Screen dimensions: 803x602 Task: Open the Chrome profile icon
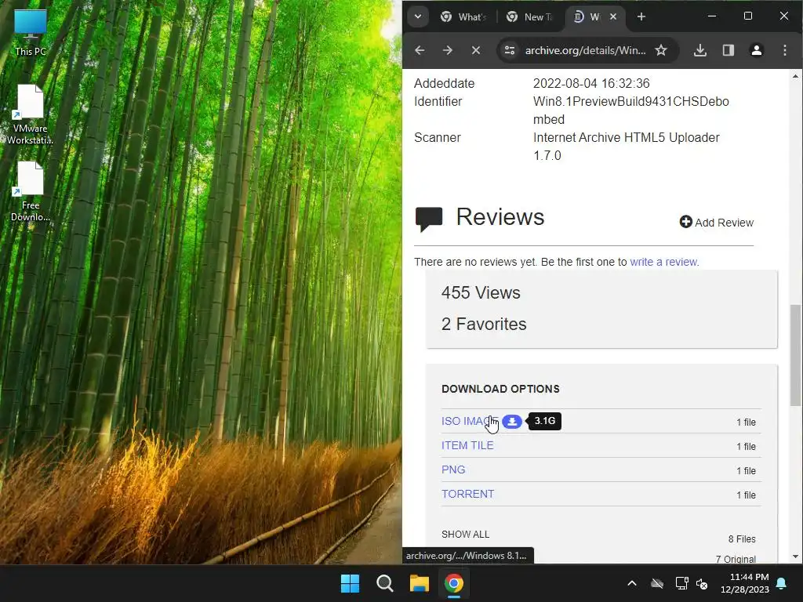point(757,50)
